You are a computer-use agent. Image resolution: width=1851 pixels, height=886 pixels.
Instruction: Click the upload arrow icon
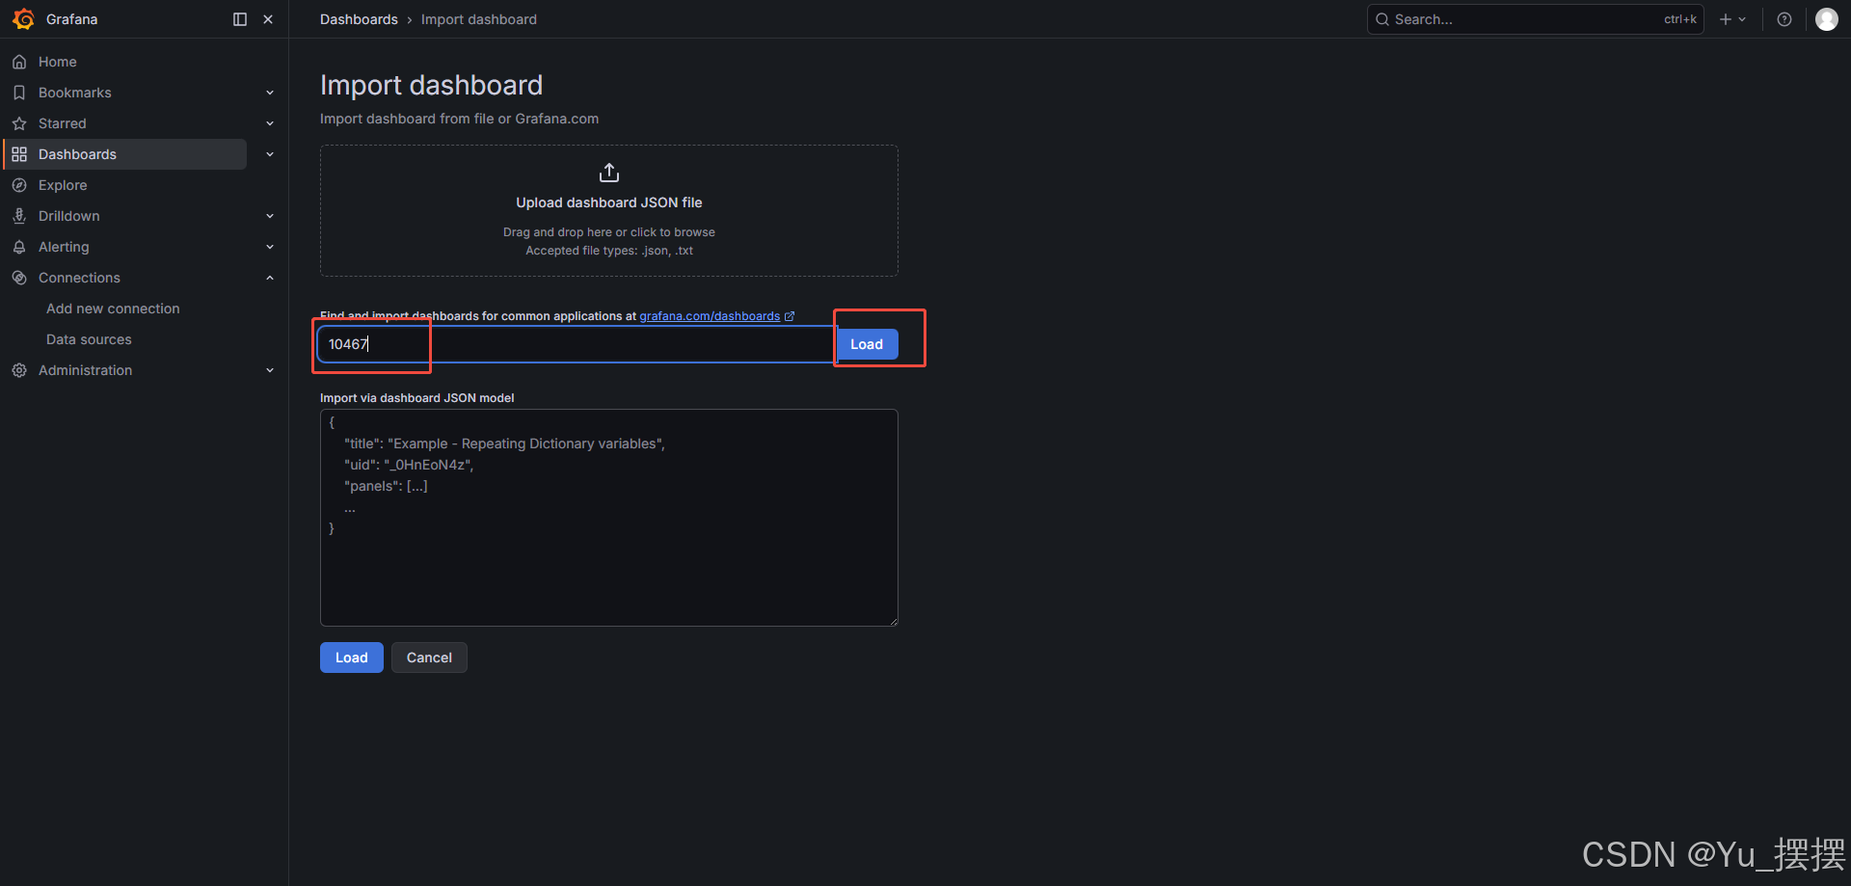[609, 173]
